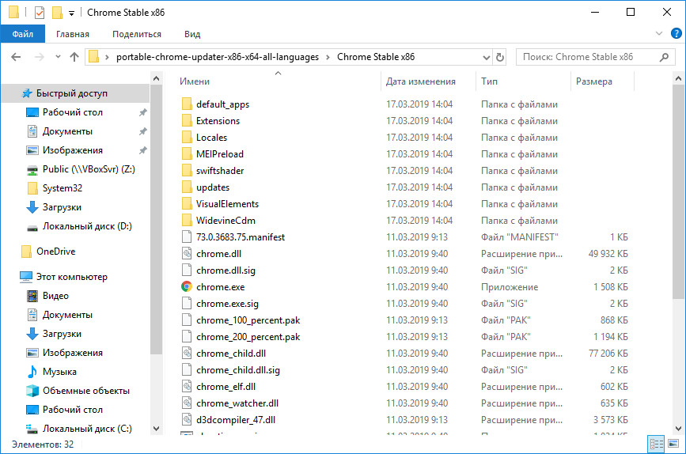Click the 73.0.3683.75.manifest file icon
This screenshot has height=454, width=686.
click(187, 237)
